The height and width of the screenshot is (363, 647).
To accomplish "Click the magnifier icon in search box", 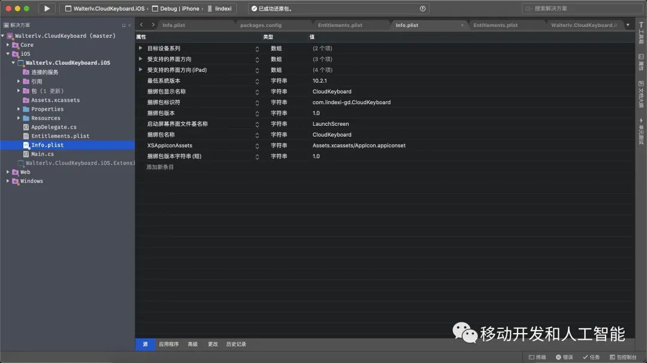I will coord(528,8).
